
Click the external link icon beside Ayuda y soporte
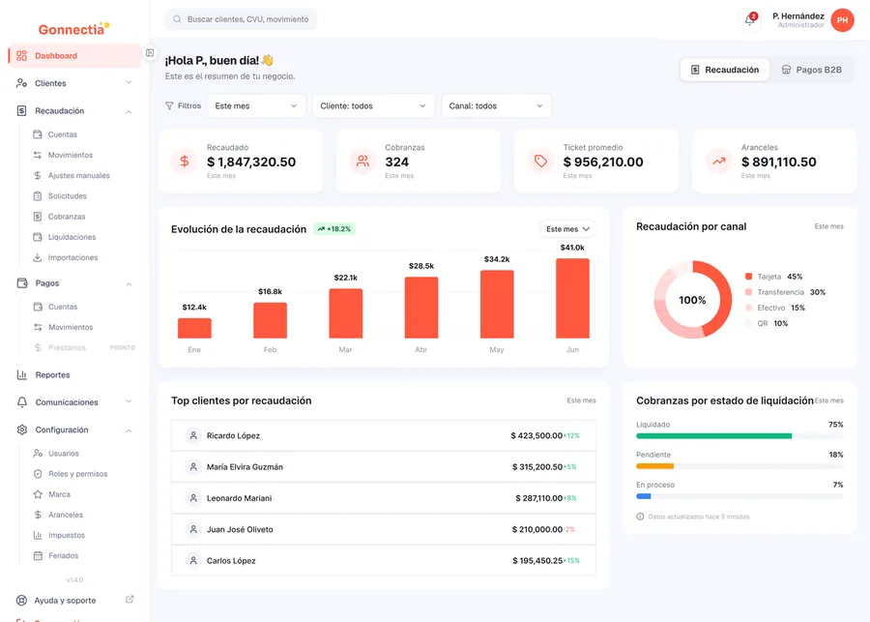point(130,599)
